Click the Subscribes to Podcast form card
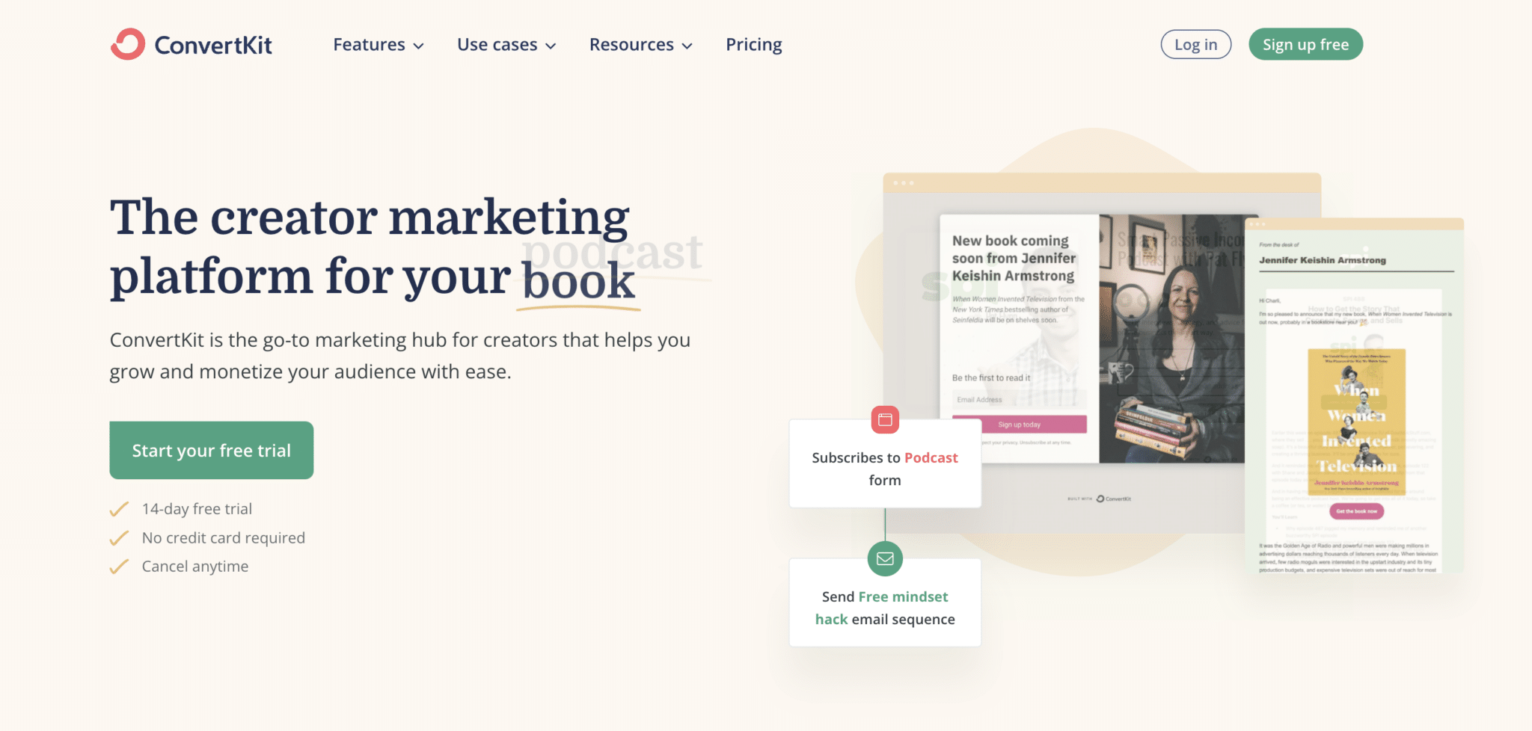Image resolution: width=1532 pixels, height=731 pixels. (885, 463)
